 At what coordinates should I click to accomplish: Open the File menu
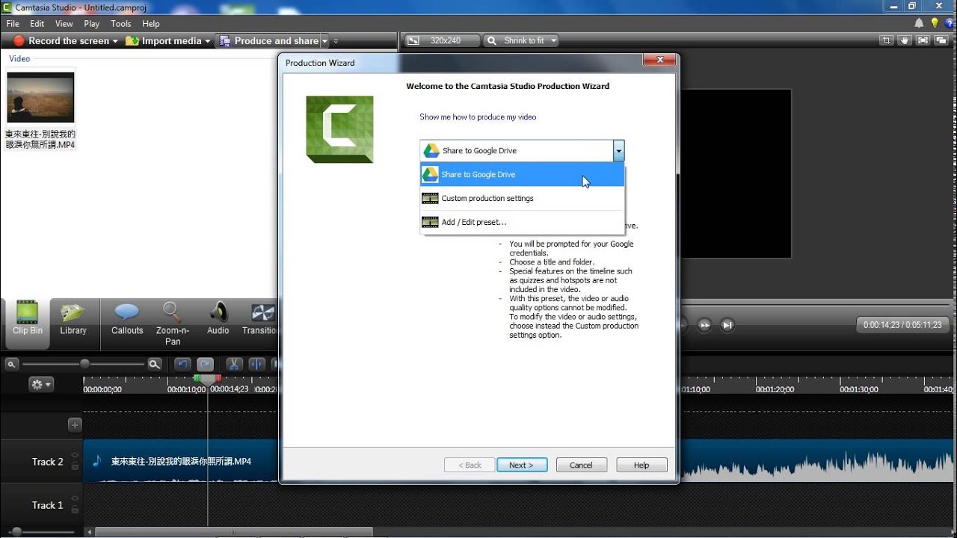13,24
